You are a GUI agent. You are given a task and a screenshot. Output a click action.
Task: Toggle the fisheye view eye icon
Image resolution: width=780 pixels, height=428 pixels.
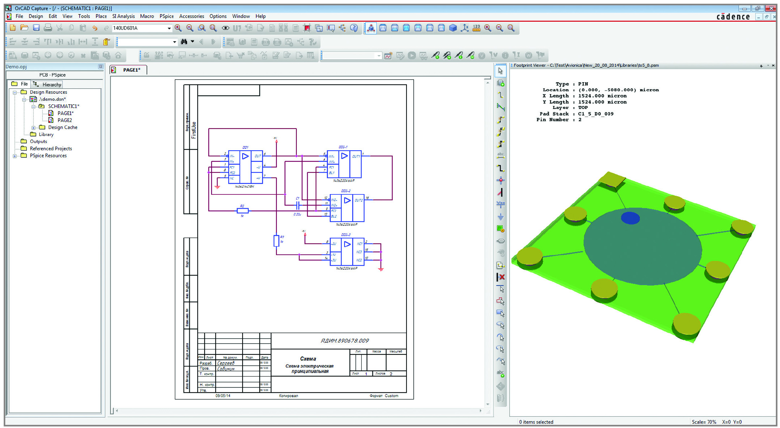(225, 28)
